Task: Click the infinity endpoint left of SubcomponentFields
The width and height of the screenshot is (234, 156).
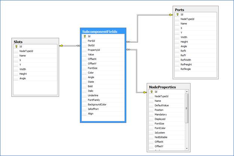Action: [x=78, y=46]
